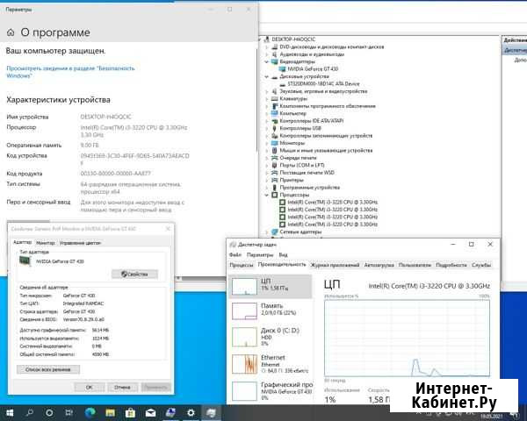Switch to the Подробности tab

451,265
